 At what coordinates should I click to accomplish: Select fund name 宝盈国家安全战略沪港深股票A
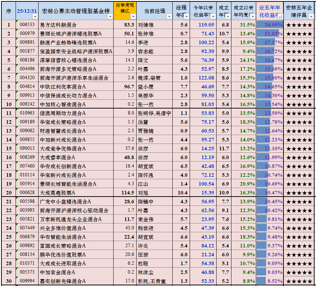tap(76, 52)
